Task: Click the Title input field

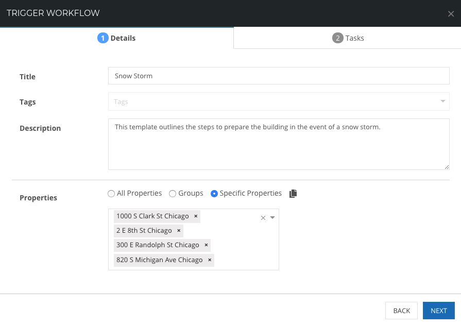Action: 279,76
